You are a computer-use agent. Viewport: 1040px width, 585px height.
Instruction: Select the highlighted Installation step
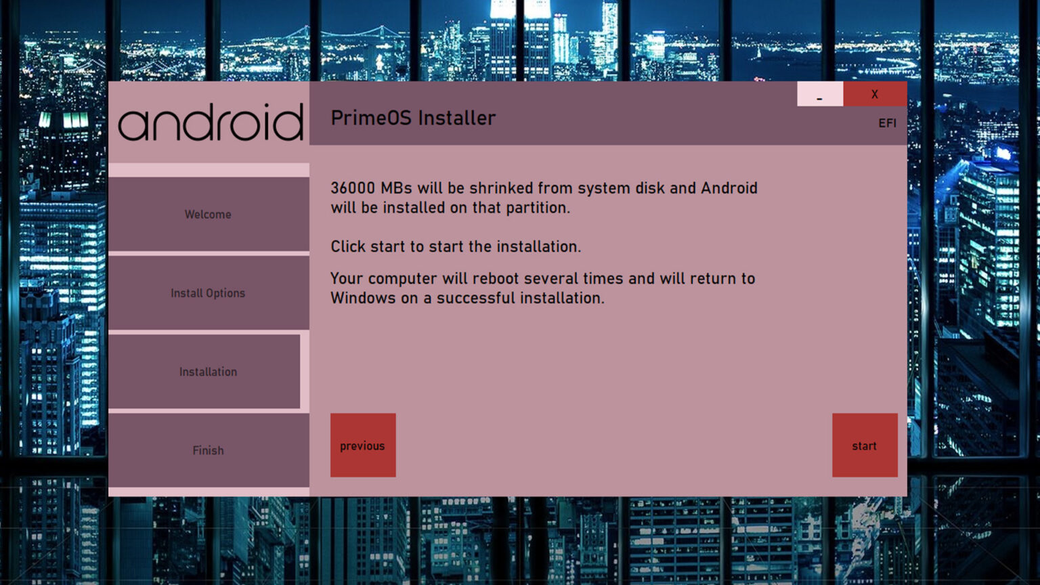tap(208, 371)
